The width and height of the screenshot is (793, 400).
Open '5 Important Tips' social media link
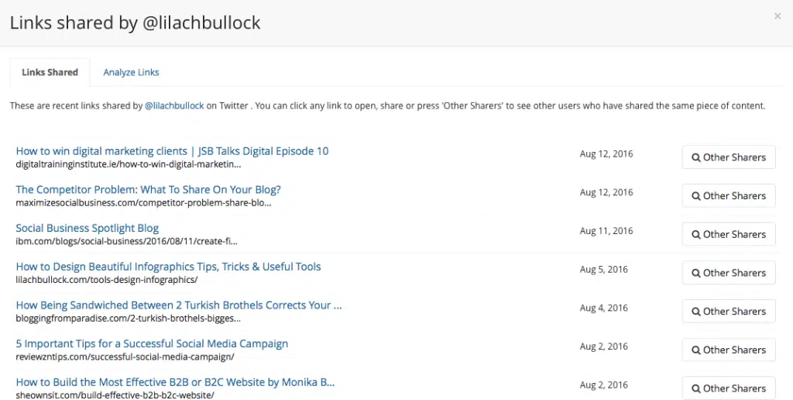click(152, 343)
